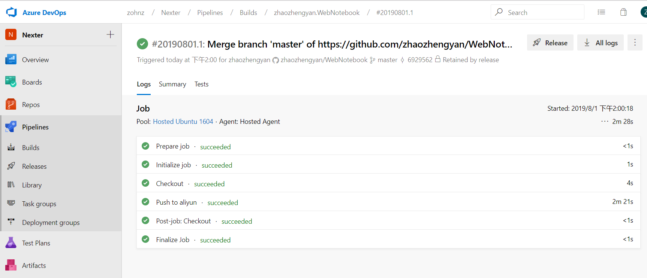The height and width of the screenshot is (278, 647).
Task: Go to zohnz organization breadcrumb
Action: [136, 12]
